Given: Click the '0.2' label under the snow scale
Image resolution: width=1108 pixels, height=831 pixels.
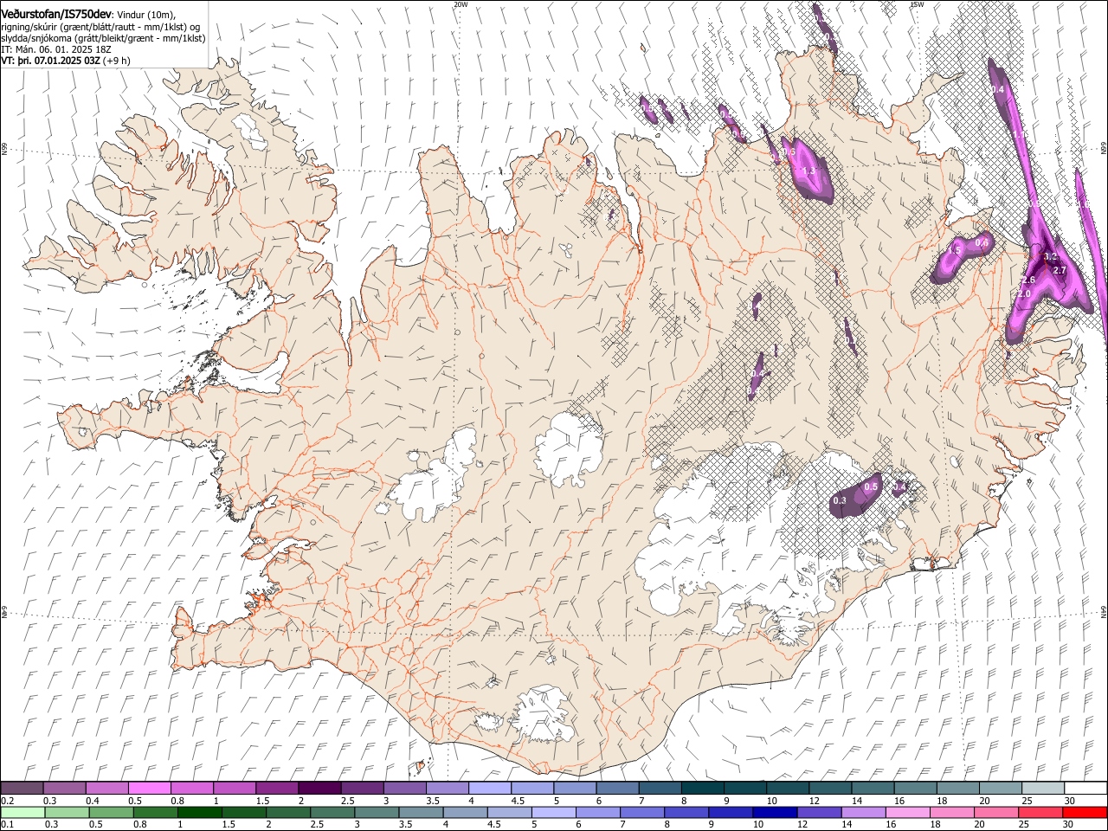Looking at the screenshot, I should pyautogui.click(x=6, y=801).
